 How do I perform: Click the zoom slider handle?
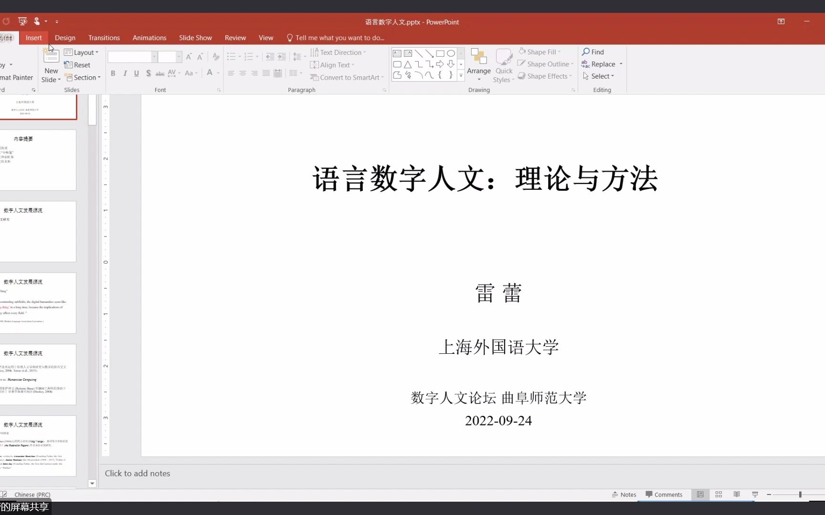[x=800, y=494]
